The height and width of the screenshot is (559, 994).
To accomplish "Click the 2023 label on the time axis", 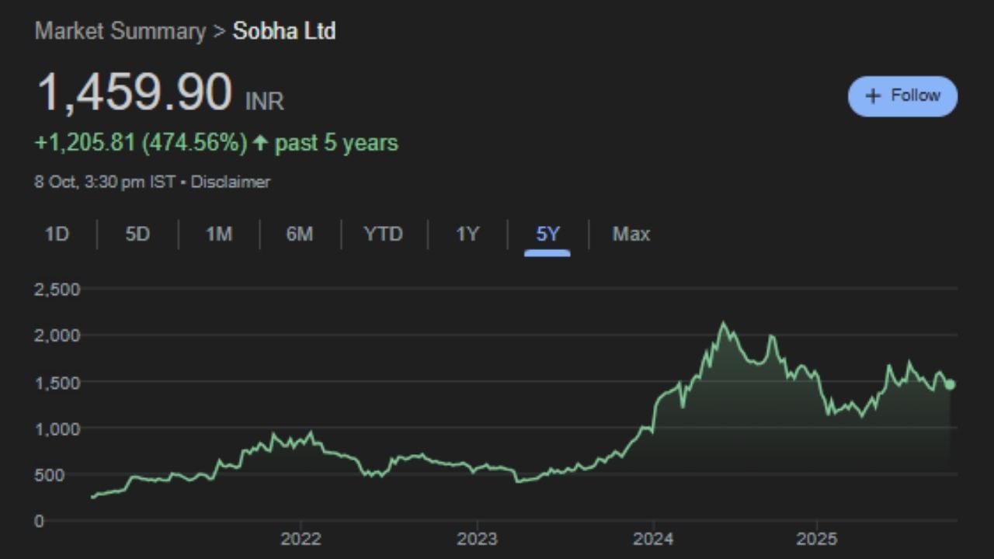I will (477, 539).
